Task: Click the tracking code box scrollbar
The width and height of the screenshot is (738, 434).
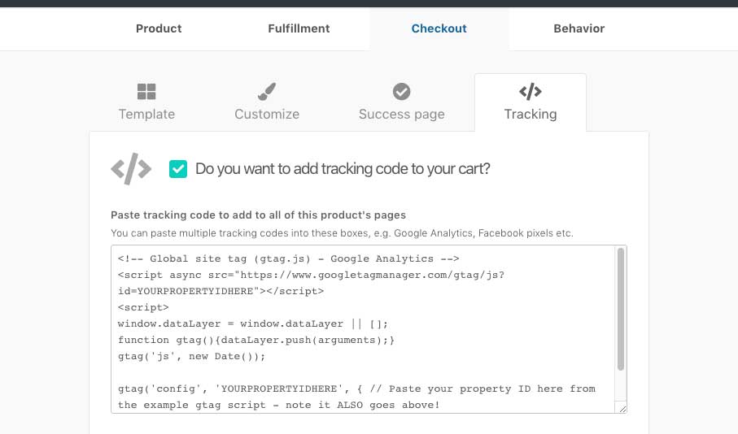Action: (x=621, y=309)
